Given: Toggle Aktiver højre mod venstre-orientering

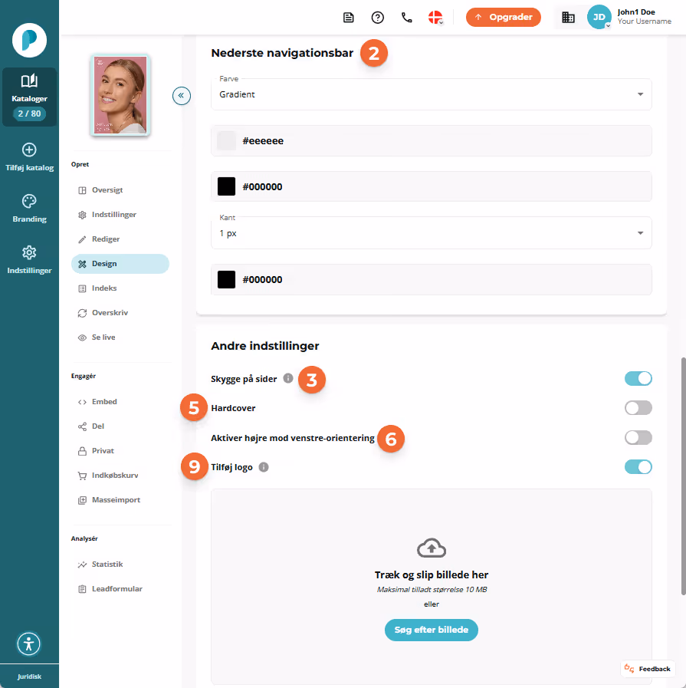Looking at the screenshot, I should point(638,437).
